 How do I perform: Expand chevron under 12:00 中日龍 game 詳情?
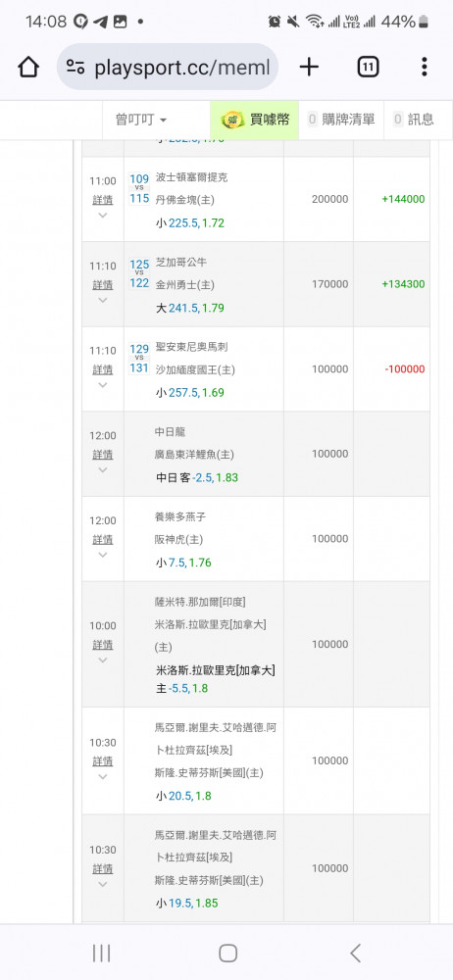103,469
